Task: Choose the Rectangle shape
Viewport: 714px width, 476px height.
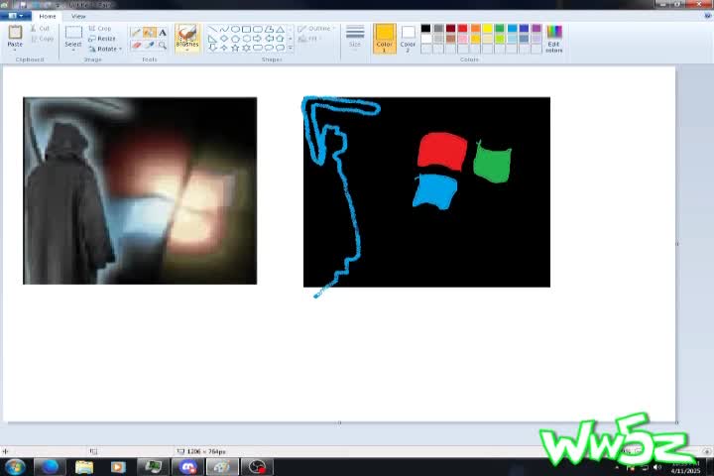Action: 246,29
